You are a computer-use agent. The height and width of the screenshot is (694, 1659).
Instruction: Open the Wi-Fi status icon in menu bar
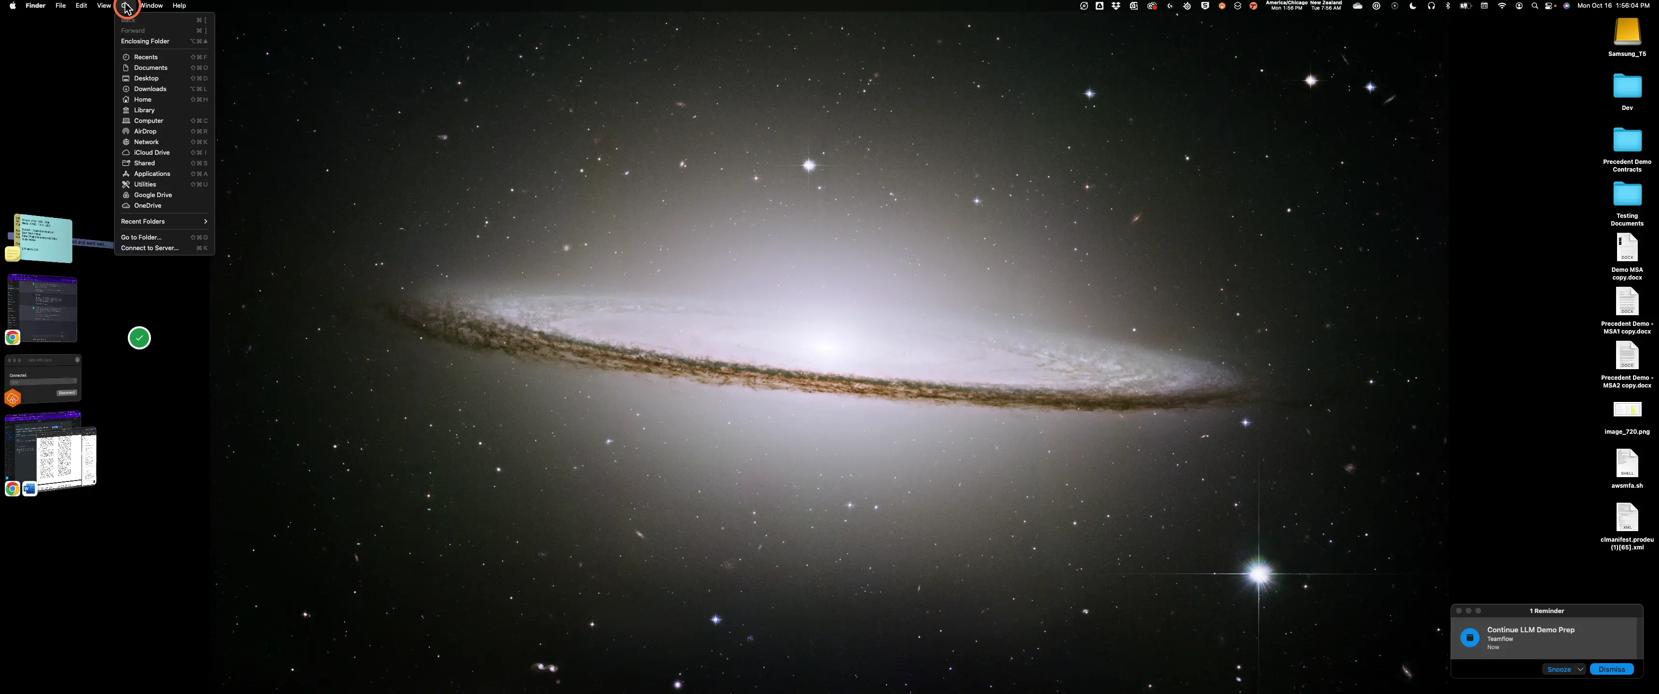(1502, 6)
